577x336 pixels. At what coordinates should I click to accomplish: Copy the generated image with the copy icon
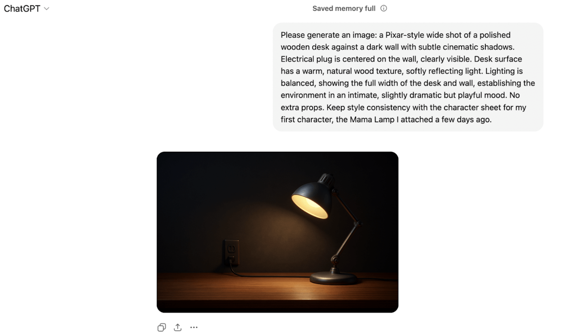(162, 327)
